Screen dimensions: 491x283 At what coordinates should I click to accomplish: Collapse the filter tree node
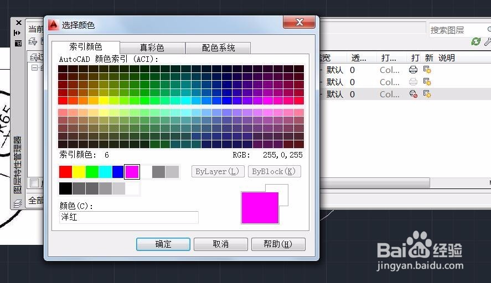[x=34, y=67]
